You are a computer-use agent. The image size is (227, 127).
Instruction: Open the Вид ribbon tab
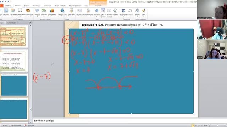86,6
